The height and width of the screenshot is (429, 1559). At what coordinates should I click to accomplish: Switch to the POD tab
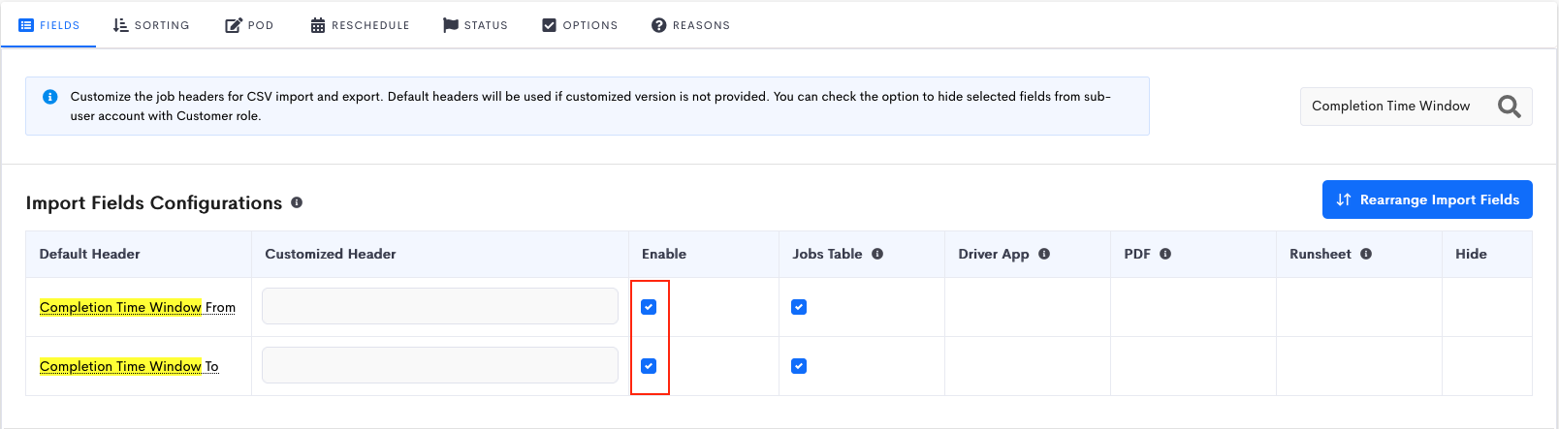249,25
